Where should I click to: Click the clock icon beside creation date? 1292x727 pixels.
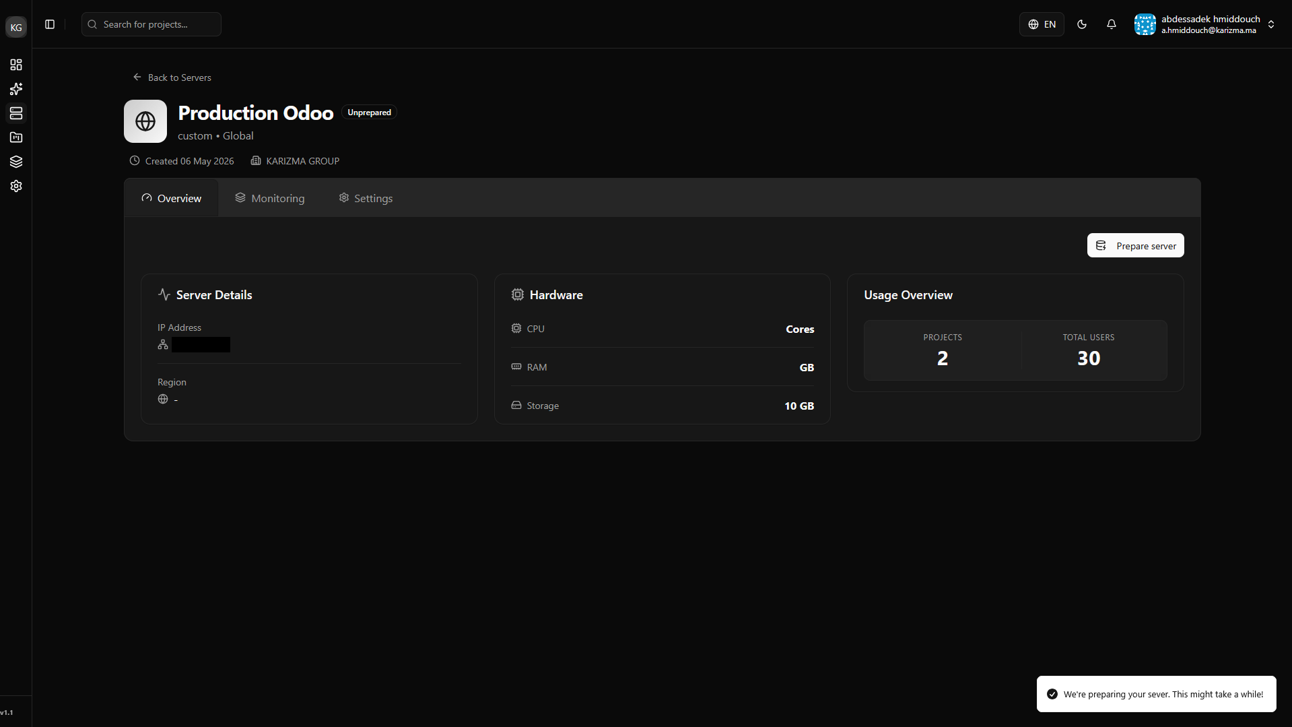(x=135, y=160)
